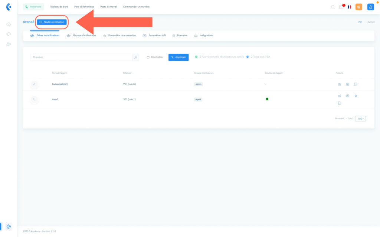This screenshot has width=380, height=237.
Task: Click the delete trash icon for user1
Action: tap(356, 96)
